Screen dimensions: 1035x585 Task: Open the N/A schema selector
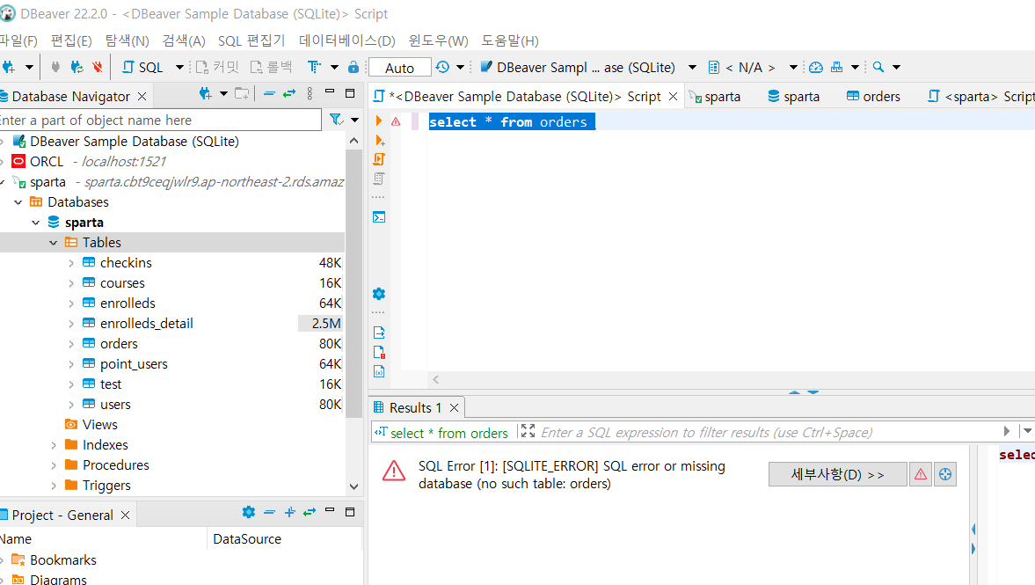pyautogui.click(x=751, y=67)
